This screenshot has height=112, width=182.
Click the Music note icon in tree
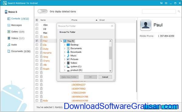68,56
